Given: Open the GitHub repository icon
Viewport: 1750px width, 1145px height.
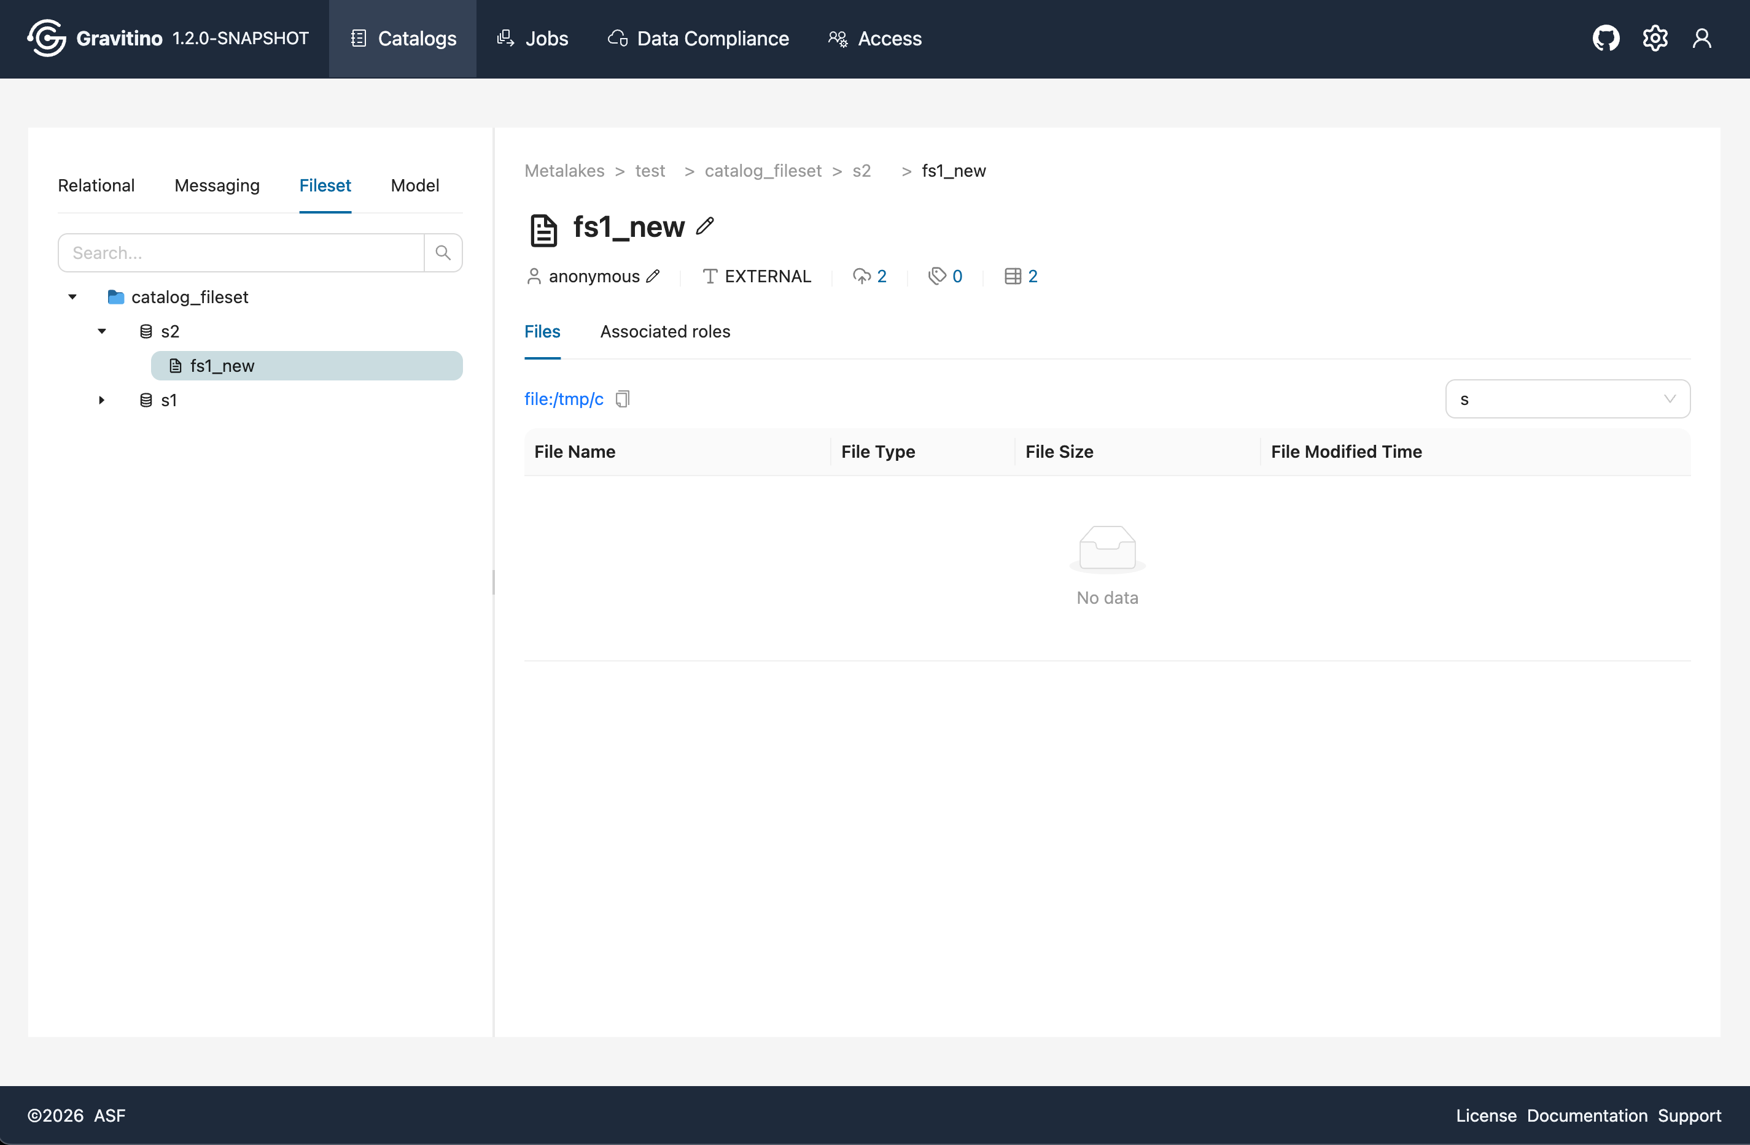Looking at the screenshot, I should click(1605, 38).
